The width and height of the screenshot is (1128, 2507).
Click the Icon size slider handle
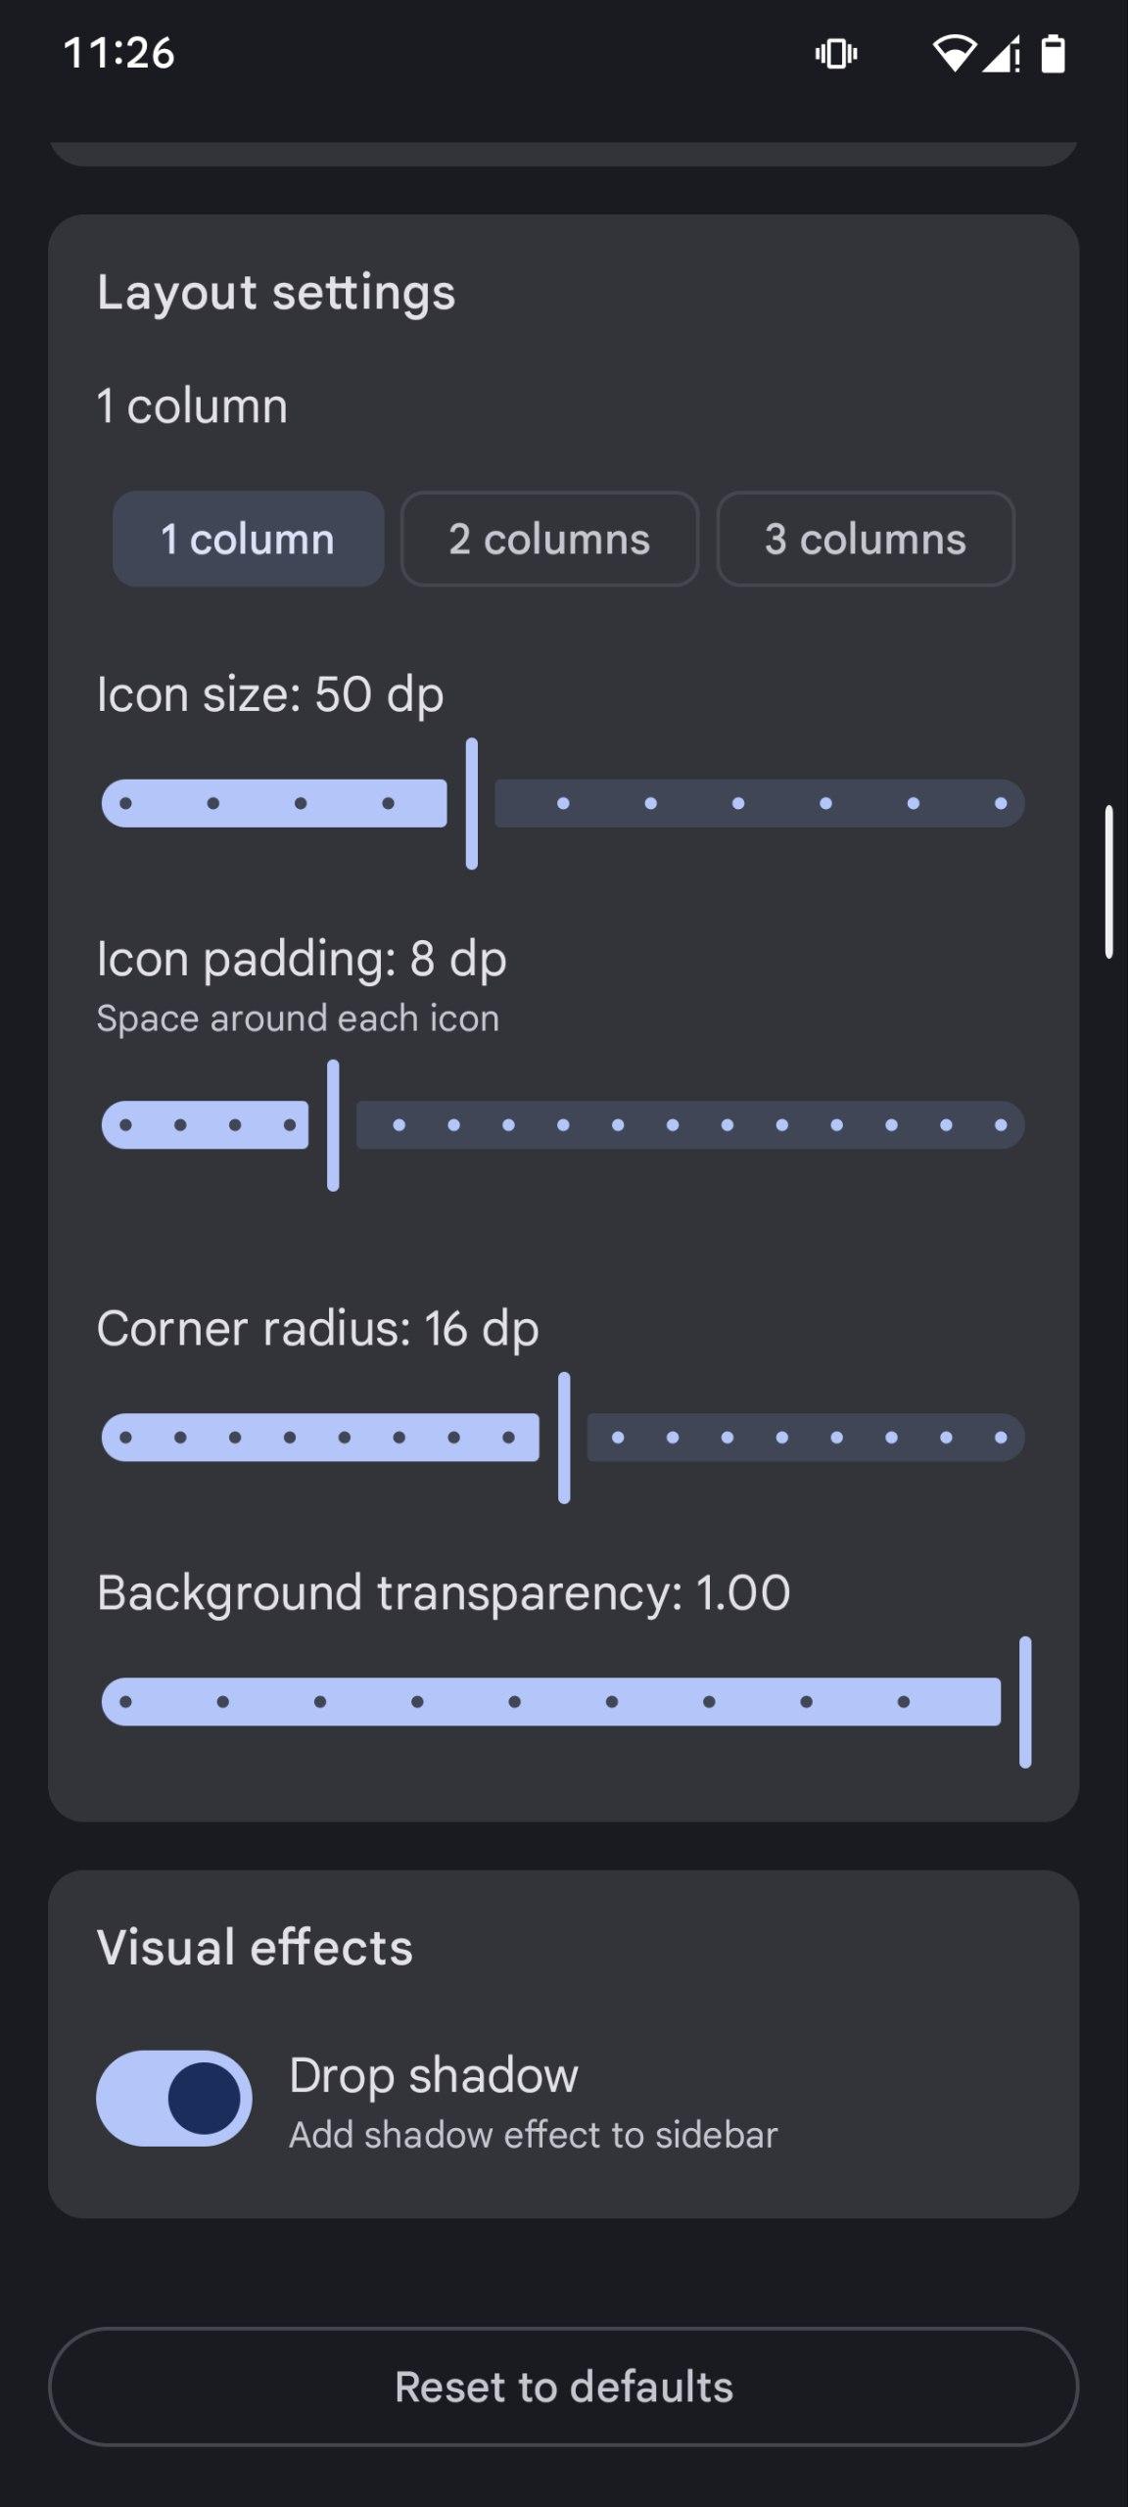pyautogui.click(x=472, y=804)
